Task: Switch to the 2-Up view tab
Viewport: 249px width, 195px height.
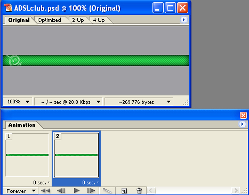Action: 78,20
